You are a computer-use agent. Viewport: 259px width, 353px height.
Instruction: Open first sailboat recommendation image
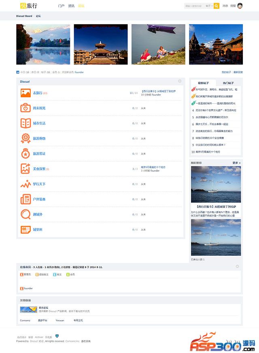tap(216, 184)
